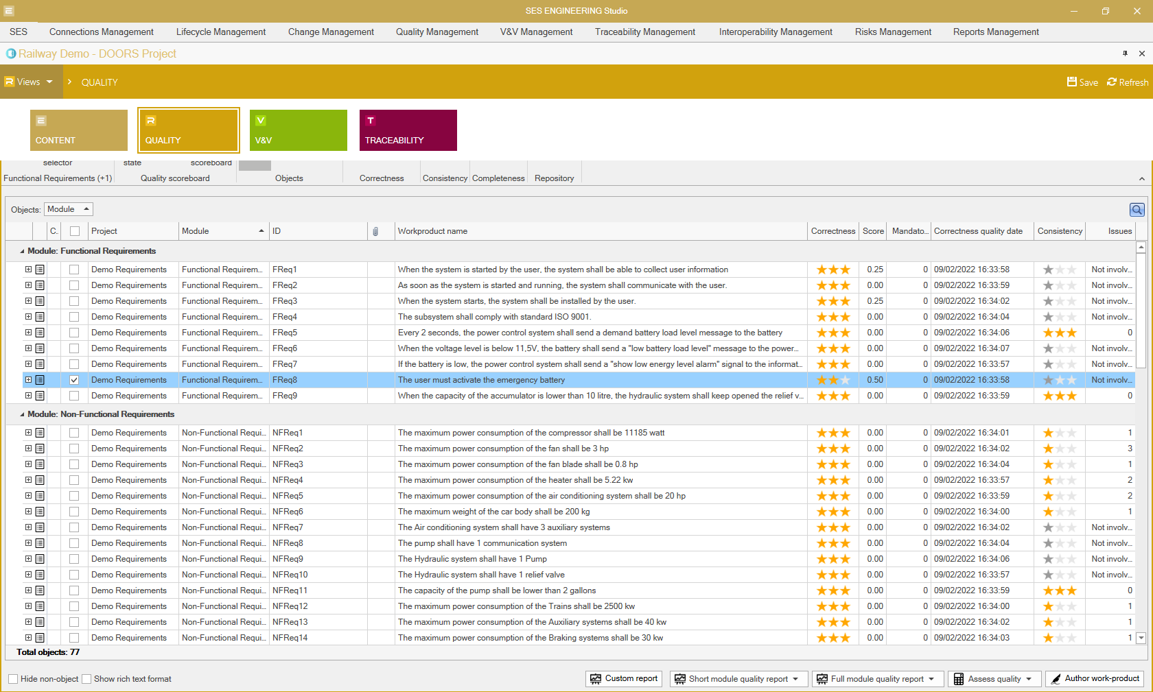1153x692 pixels.
Task: Open Short module quality report dropdown arrow
Action: [795, 679]
